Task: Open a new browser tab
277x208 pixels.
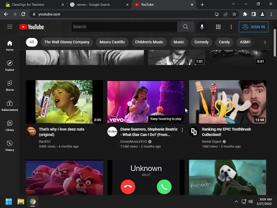Action: (x=202, y=5)
